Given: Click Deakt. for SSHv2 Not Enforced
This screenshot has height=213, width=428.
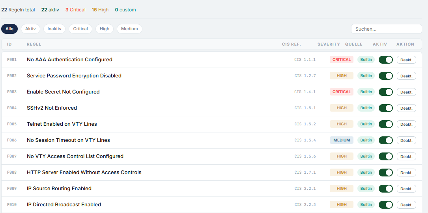Looking at the screenshot, I should 406,108.
